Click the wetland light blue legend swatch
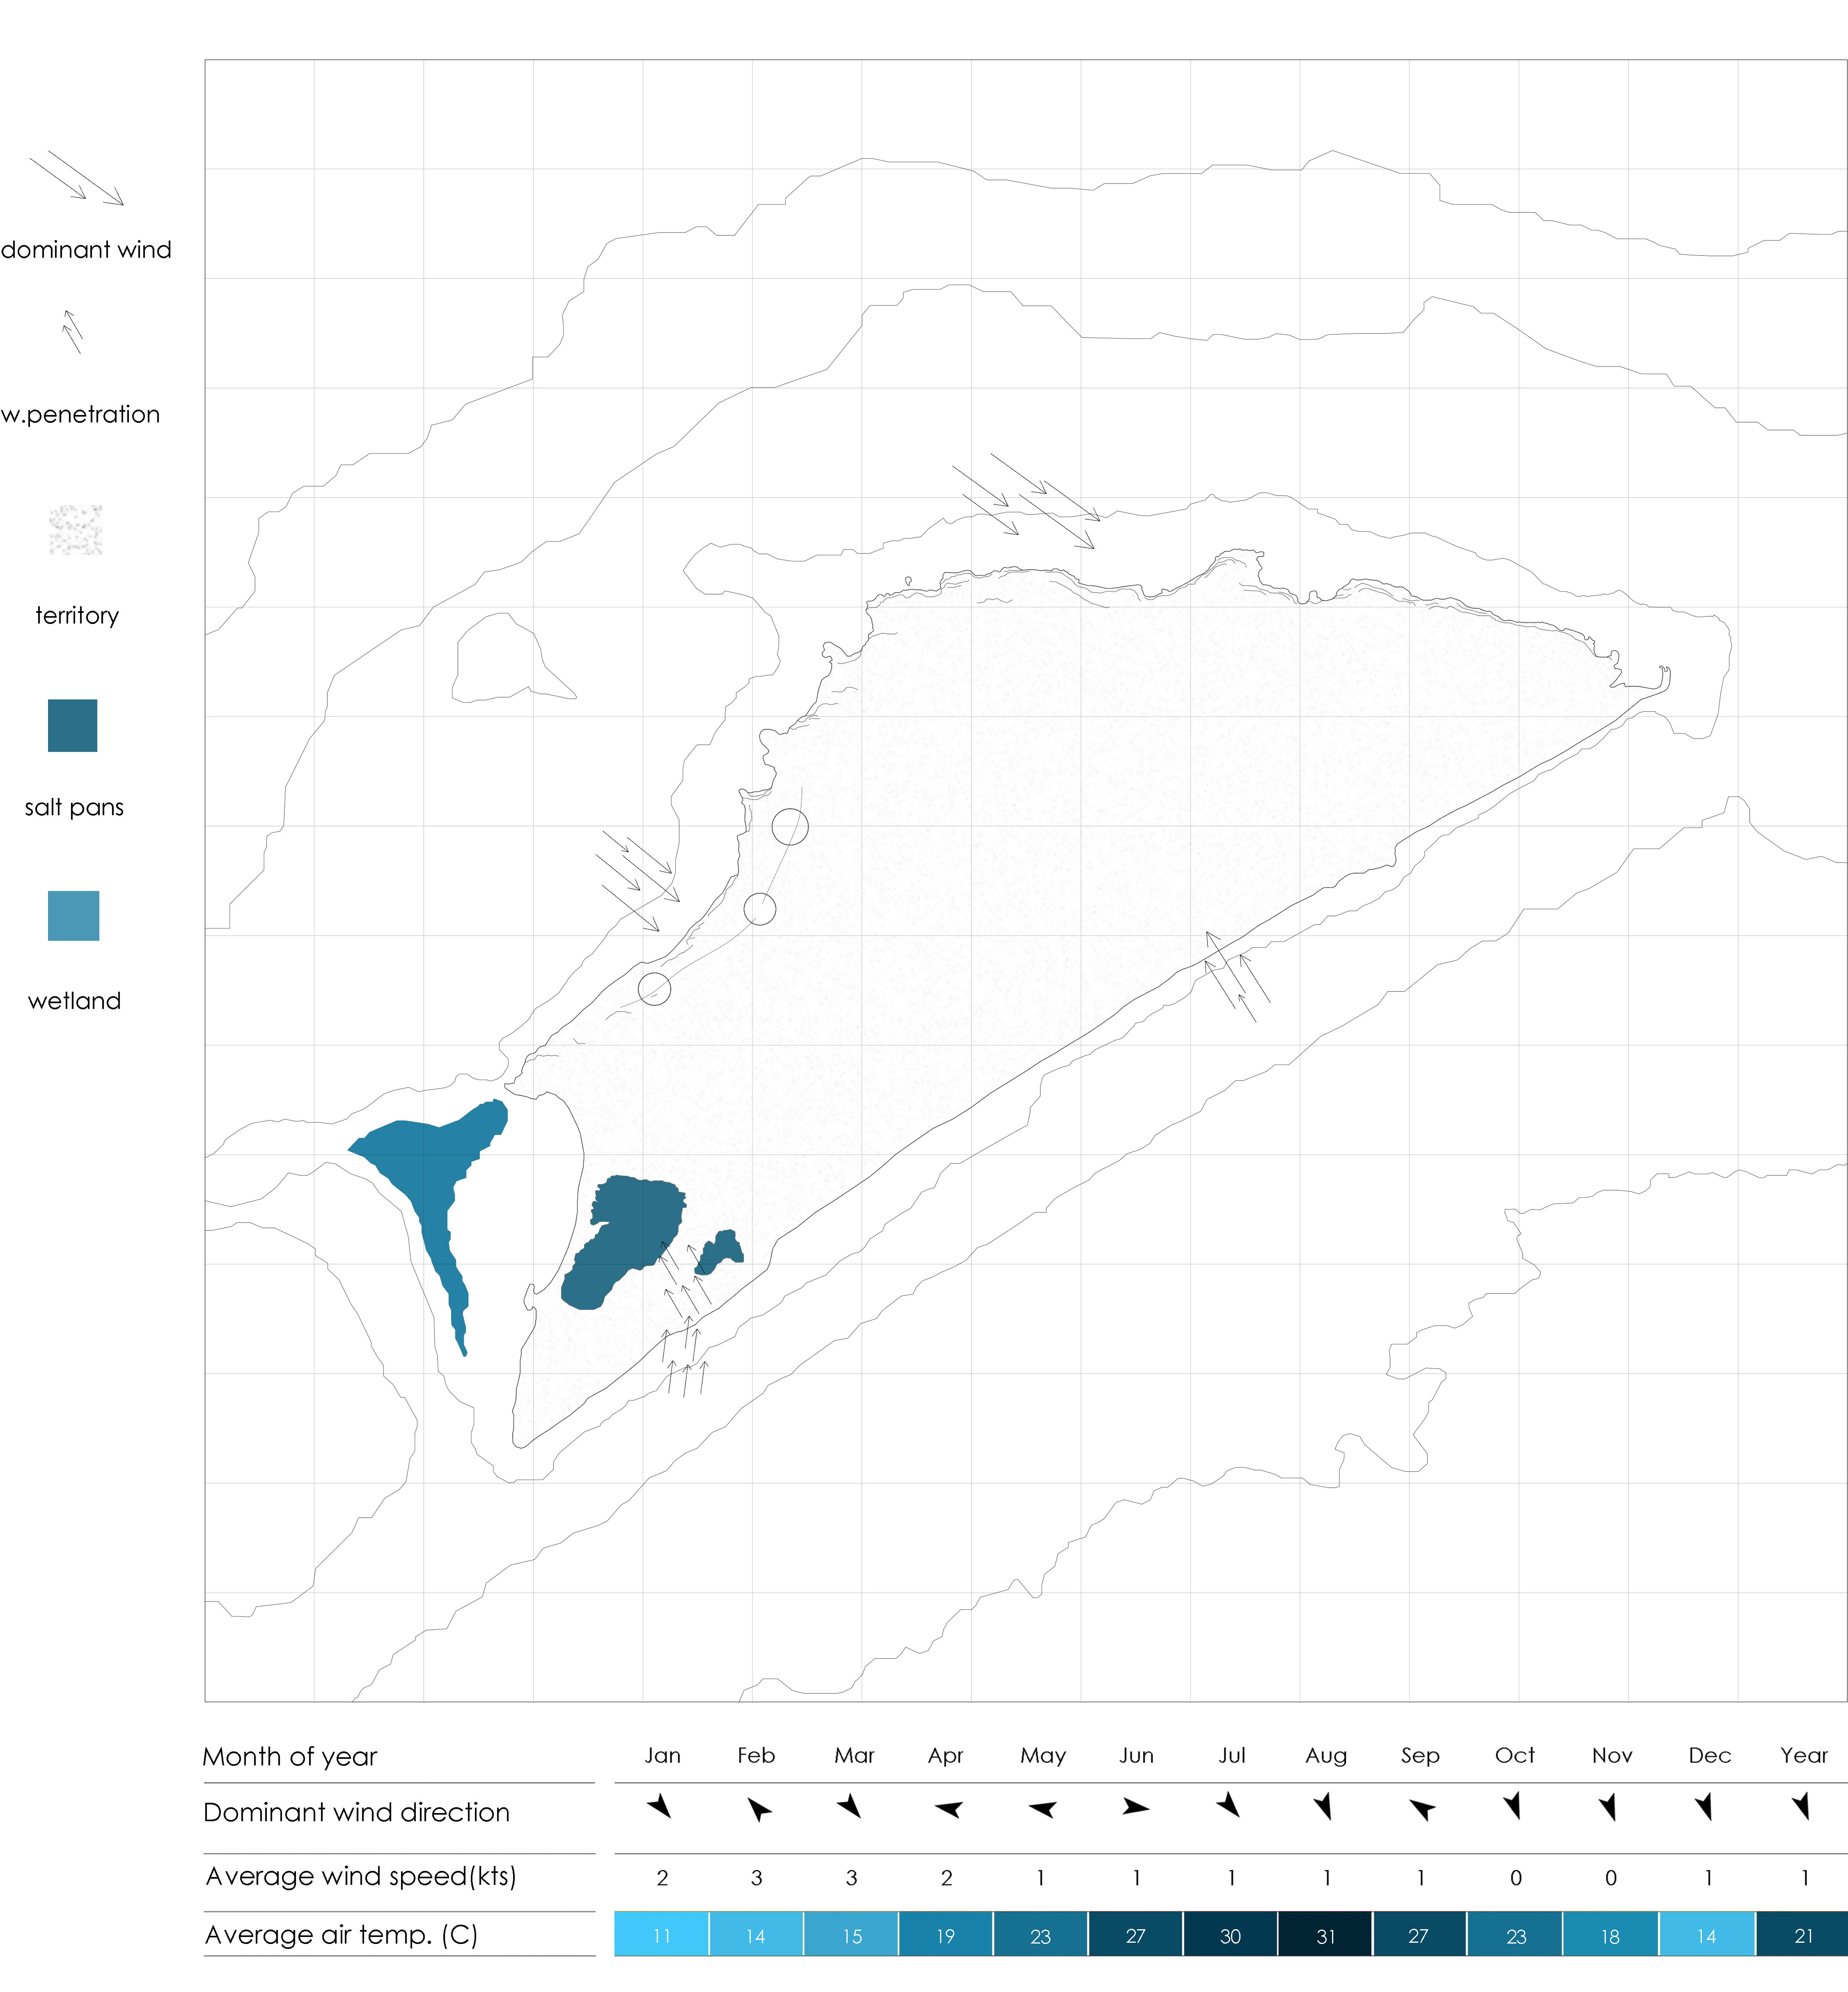Image resolution: width=1848 pixels, height=1992 pixels. [74, 916]
